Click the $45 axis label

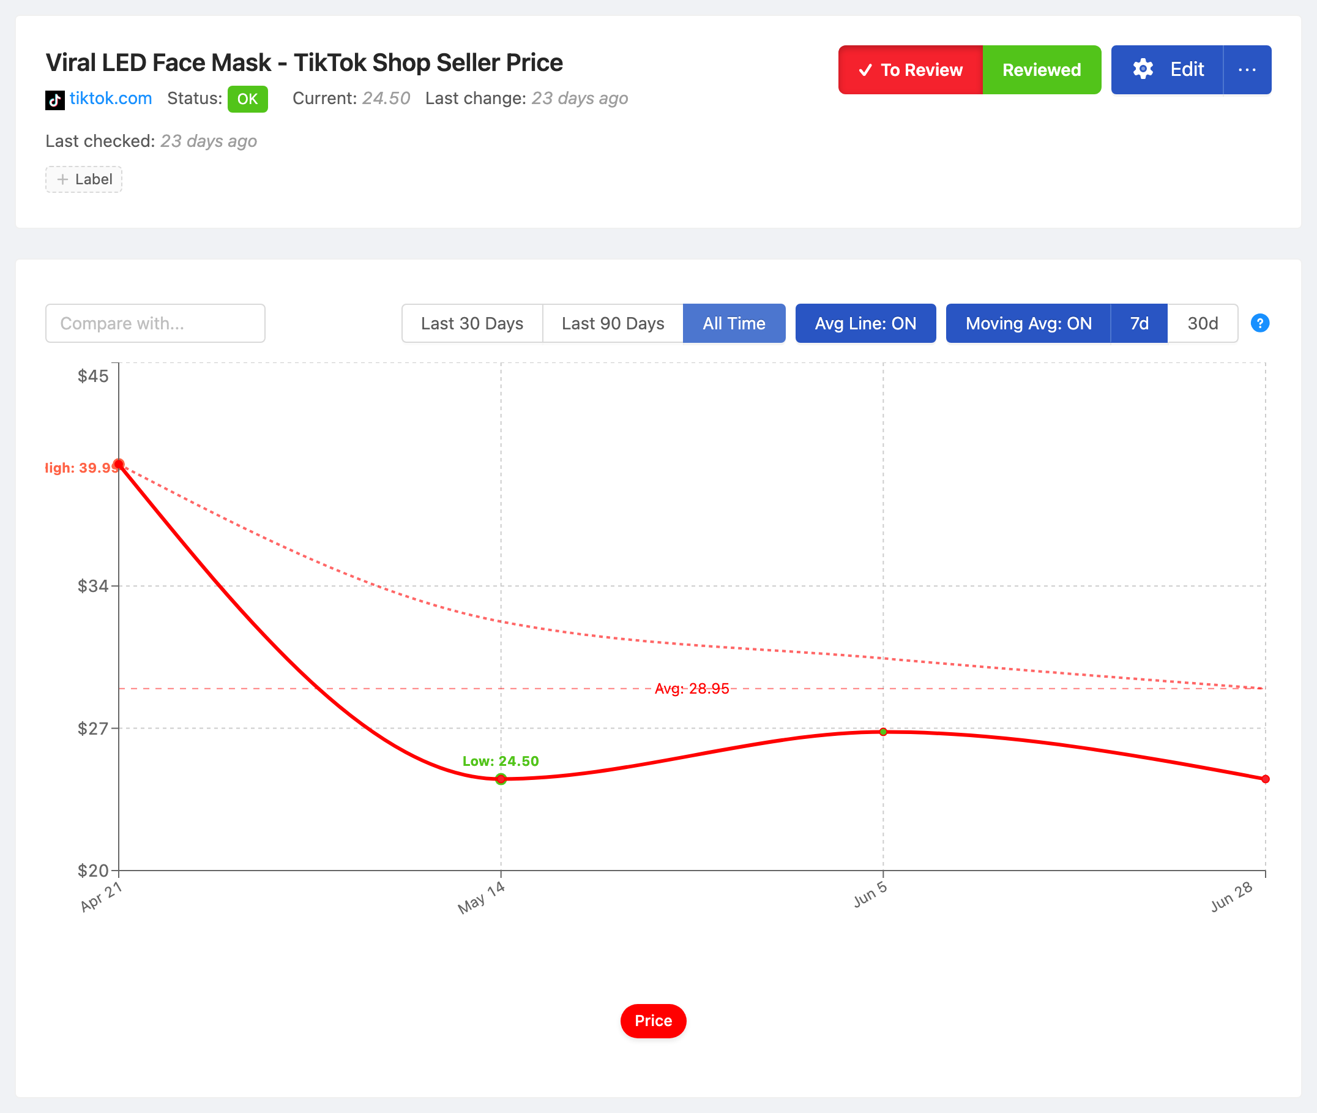click(x=93, y=376)
